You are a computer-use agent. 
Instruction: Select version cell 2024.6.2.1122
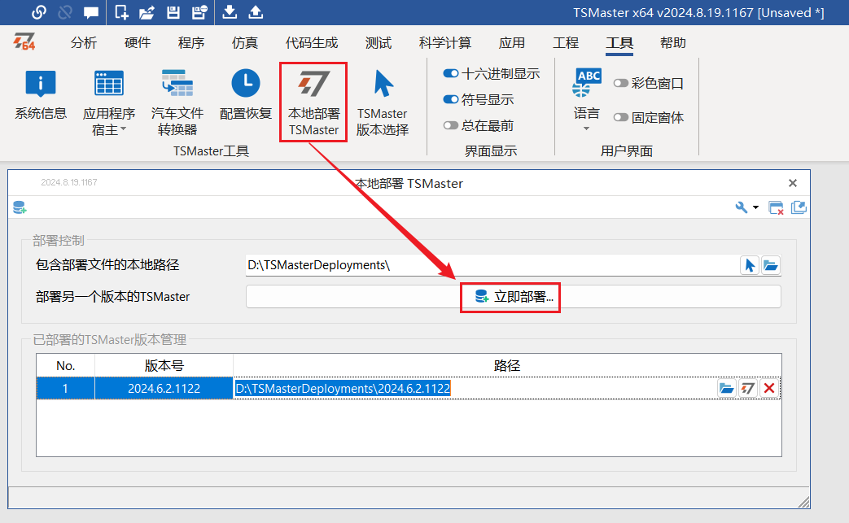[x=164, y=388]
